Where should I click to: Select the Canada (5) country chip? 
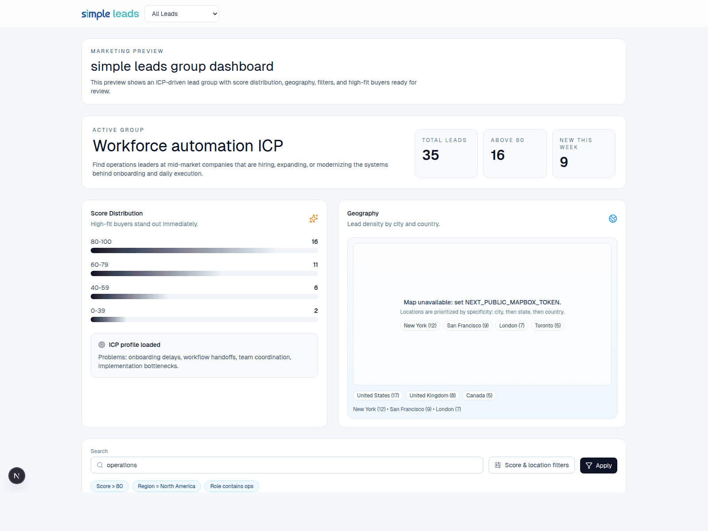click(x=479, y=395)
